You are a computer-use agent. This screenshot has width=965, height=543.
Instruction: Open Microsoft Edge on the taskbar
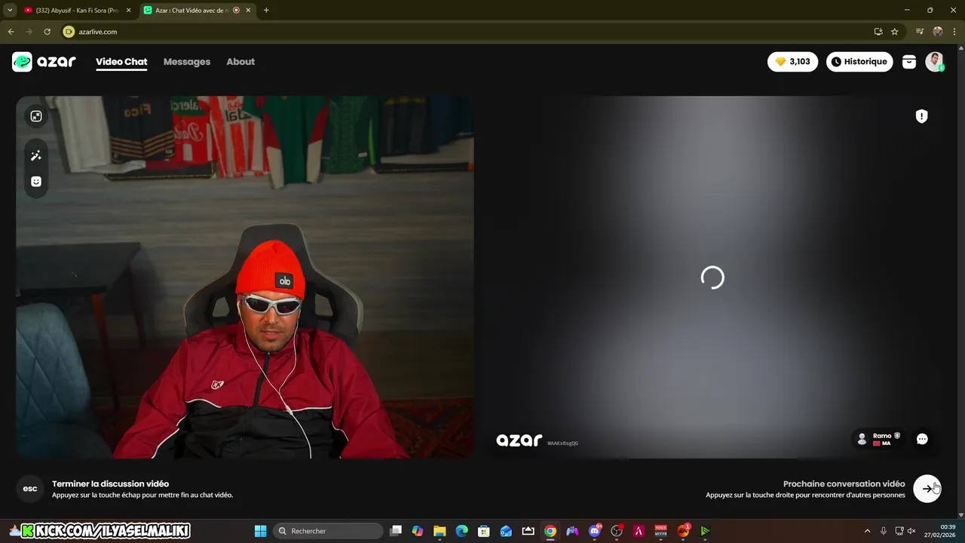pyautogui.click(x=462, y=531)
